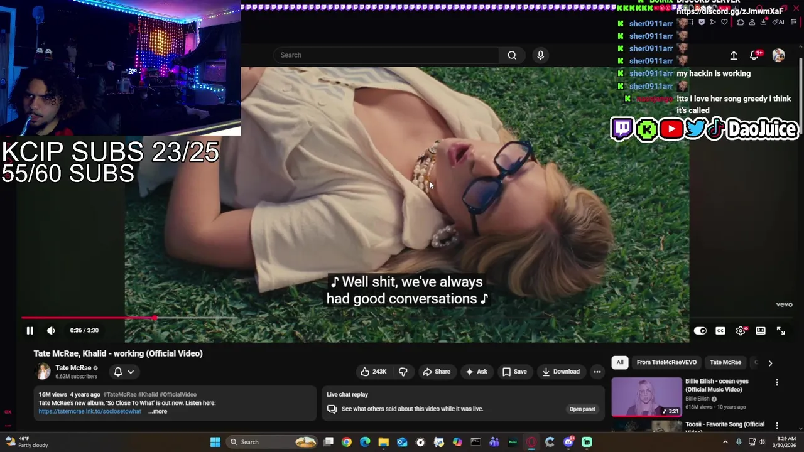Image resolution: width=804 pixels, height=452 pixels.
Task: Open Discord from the taskbar
Action: coord(568,442)
